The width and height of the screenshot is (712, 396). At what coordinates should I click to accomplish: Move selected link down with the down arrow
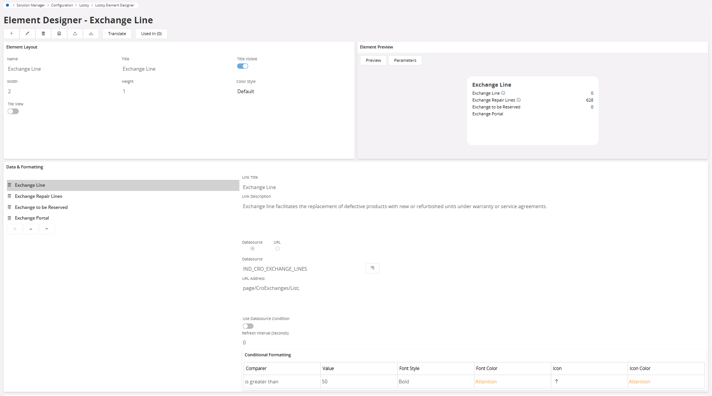[47, 229]
